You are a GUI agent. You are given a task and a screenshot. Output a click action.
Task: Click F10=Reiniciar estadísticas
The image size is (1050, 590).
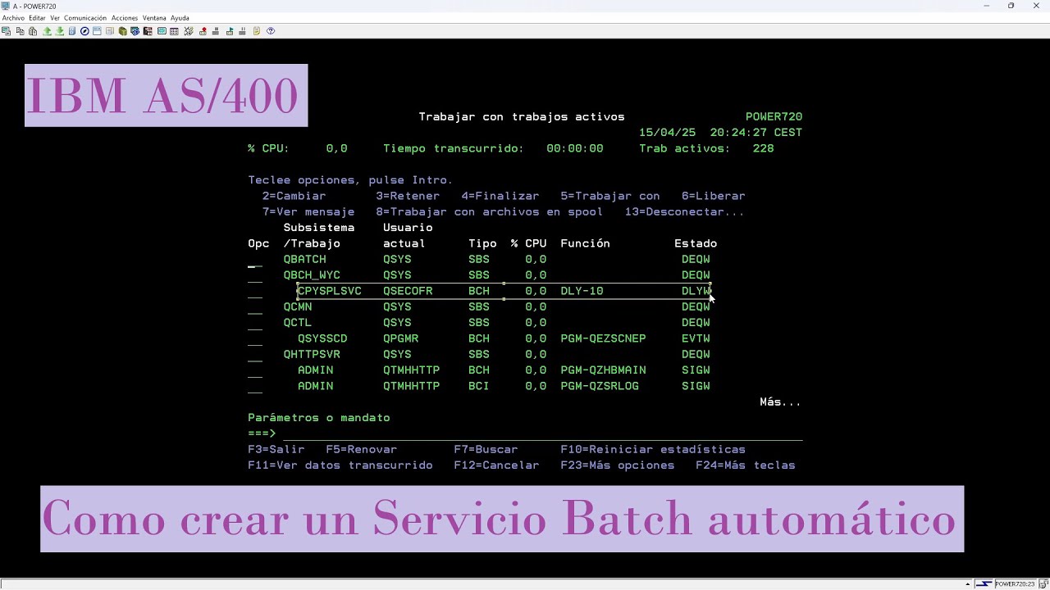[x=653, y=449]
